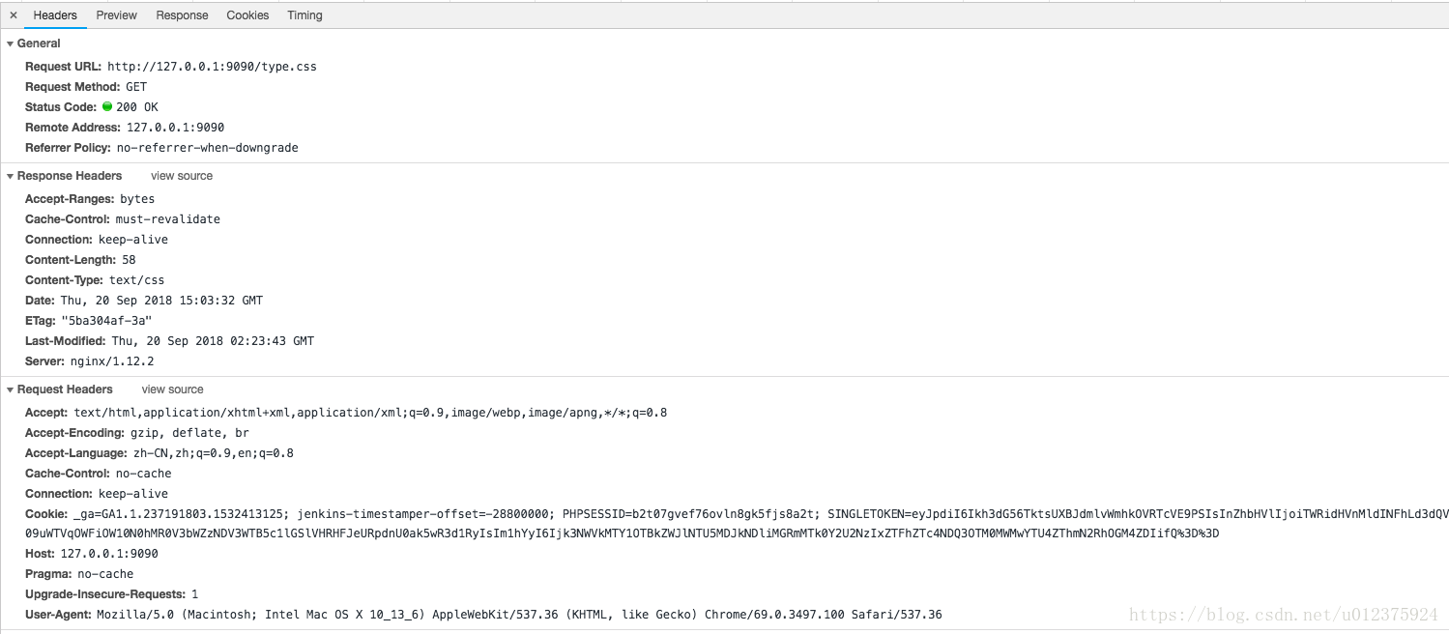Switch to the Preview tab

(x=116, y=15)
